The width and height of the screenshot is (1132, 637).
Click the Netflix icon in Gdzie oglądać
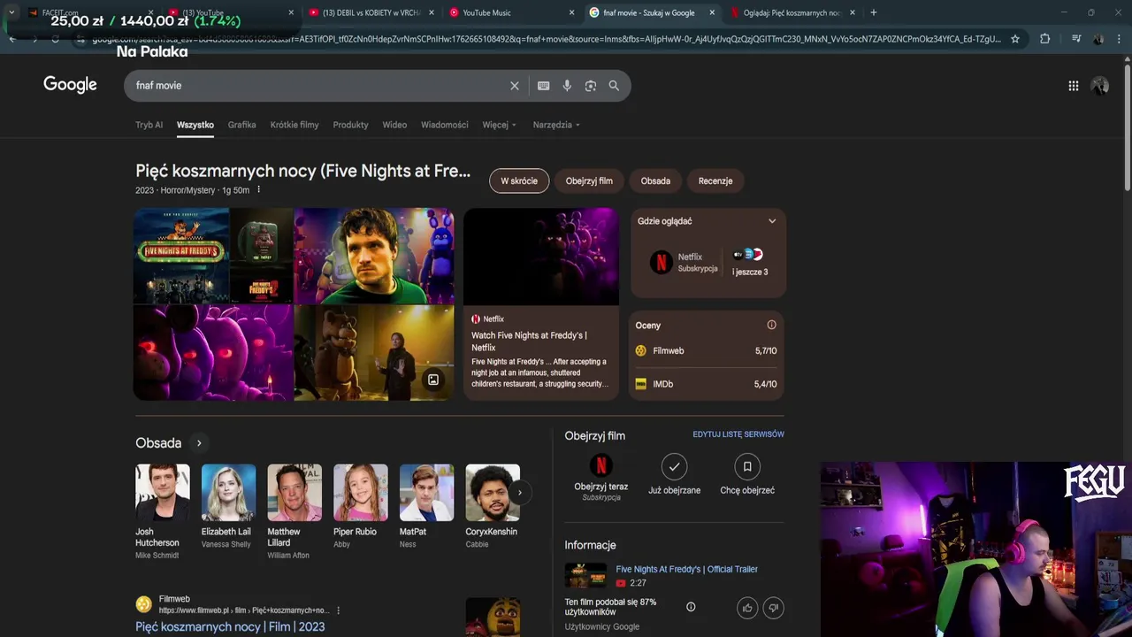click(x=661, y=262)
